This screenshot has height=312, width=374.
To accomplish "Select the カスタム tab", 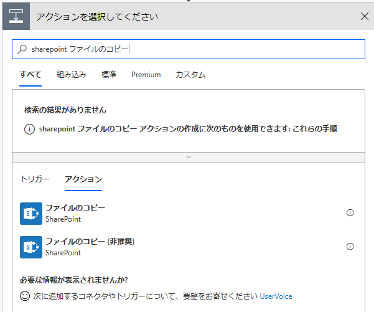I will tap(190, 75).
